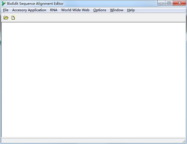Open the Window menu
The height and width of the screenshot is (144, 187).
[117, 10]
